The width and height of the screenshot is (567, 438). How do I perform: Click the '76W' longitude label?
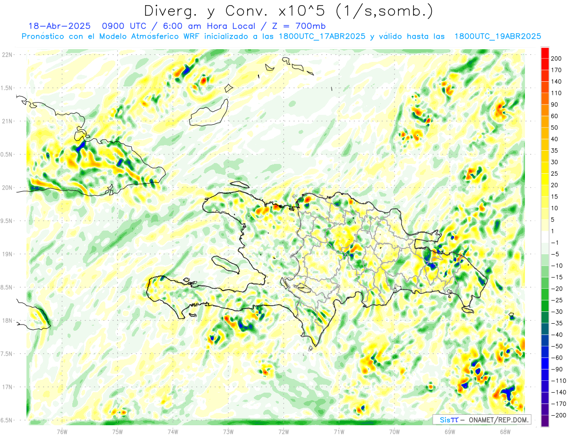pyautogui.click(x=62, y=431)
